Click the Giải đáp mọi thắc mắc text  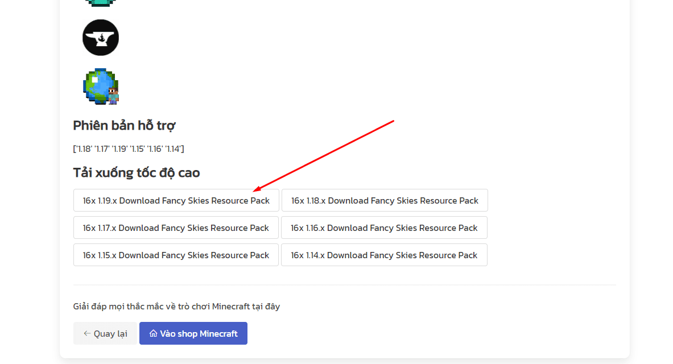176,307
